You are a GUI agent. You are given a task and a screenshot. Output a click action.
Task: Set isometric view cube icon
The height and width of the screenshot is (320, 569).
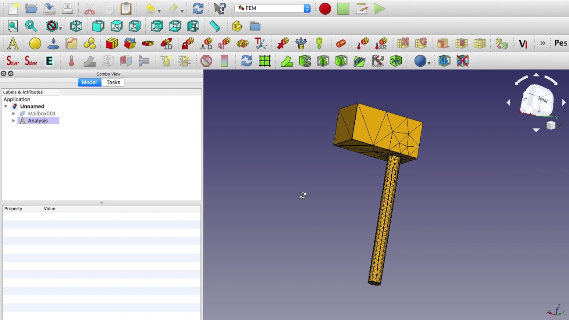pyautogui.click(x=76, y=26)
